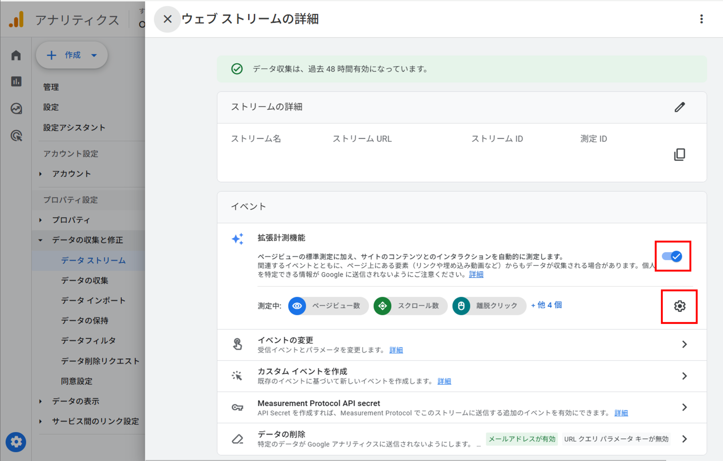This screenshot has height=461, width=723.
Task: Select the データフィルタ menu item
Action: pos(88,341)
